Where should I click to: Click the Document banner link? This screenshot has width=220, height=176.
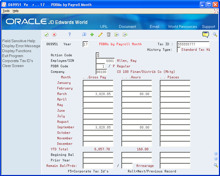(x=128, y=26)
